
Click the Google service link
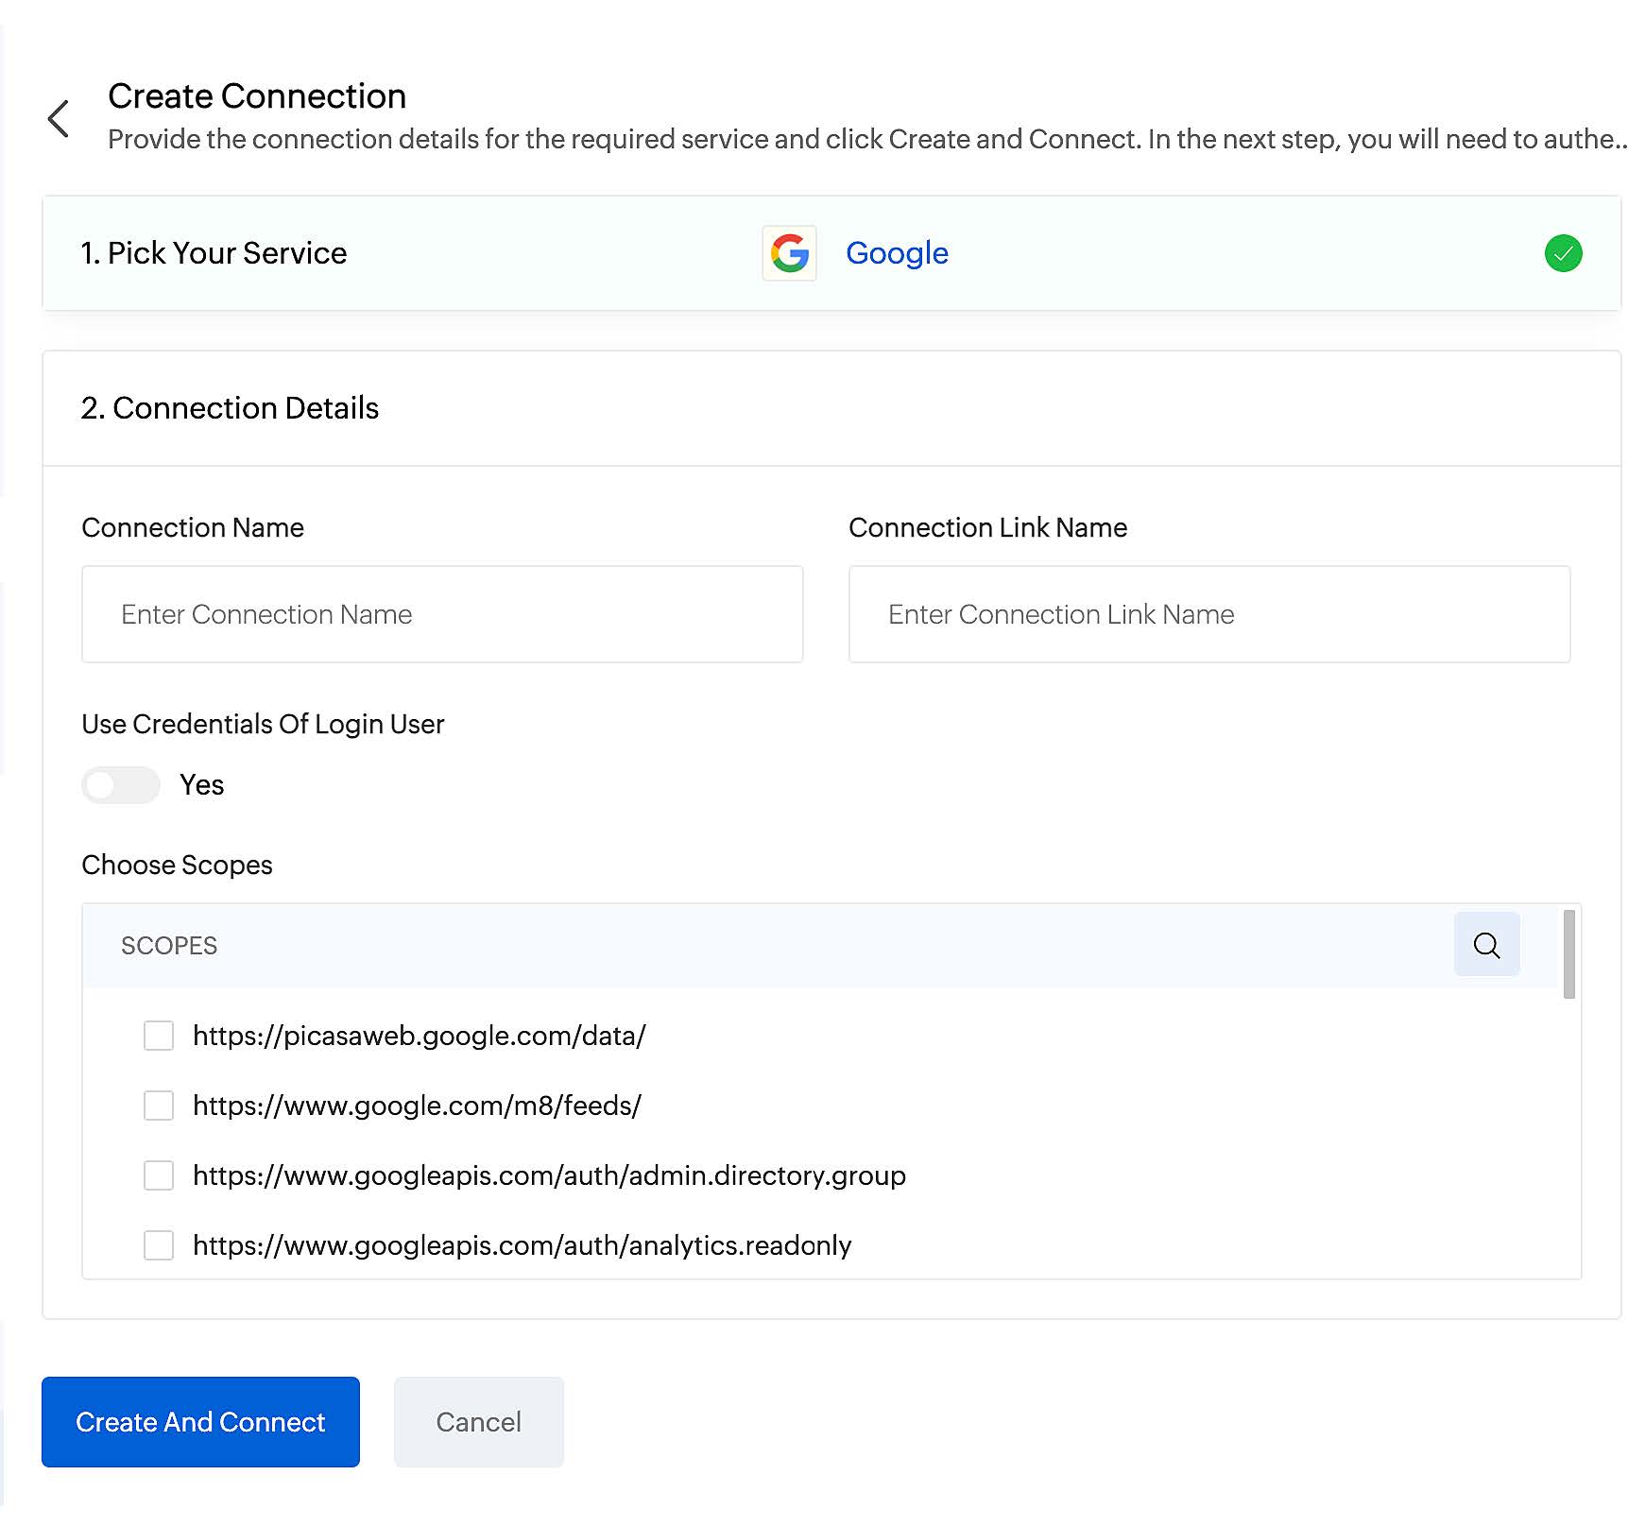(897, 253)
